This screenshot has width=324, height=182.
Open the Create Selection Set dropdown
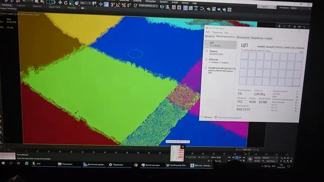[x=148, y=6]
